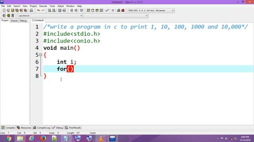Click the 'int i;' code line
The width and height of the screenshot is (254, 142).
(x=66, y=62)
